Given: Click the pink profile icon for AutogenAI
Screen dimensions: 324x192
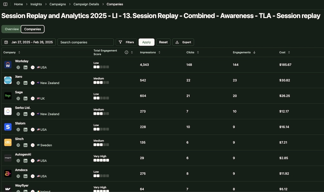Looking at the screenshot, I should pyautogui.click(x=33, y=160).
